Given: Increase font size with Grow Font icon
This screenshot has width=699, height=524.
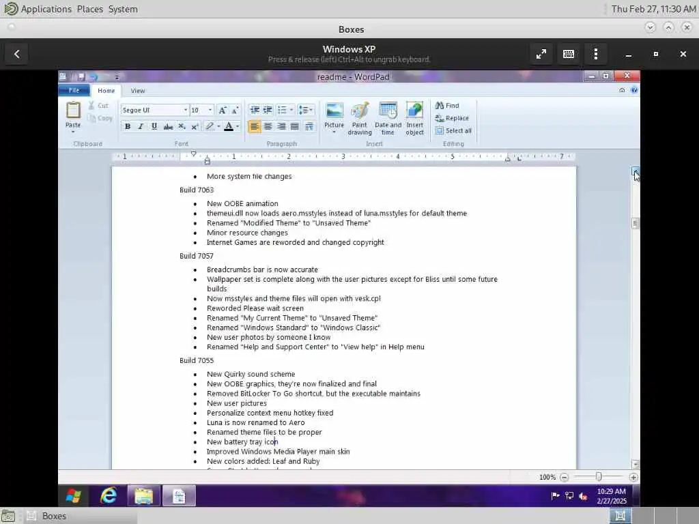Looking at the screenshot, I should 222,110.
